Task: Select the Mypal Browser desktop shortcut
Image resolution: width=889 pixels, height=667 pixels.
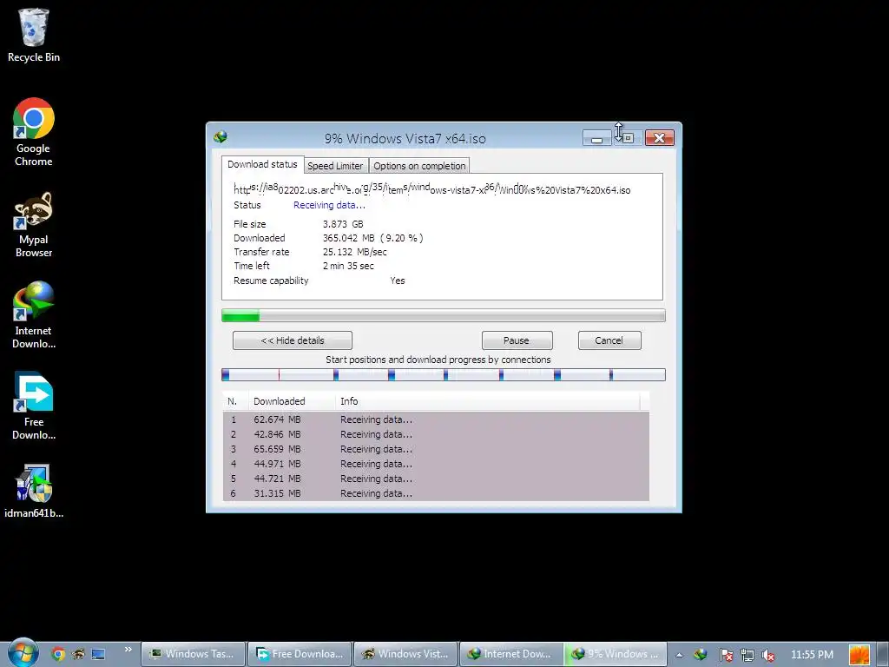Action: tap(34, 225)
